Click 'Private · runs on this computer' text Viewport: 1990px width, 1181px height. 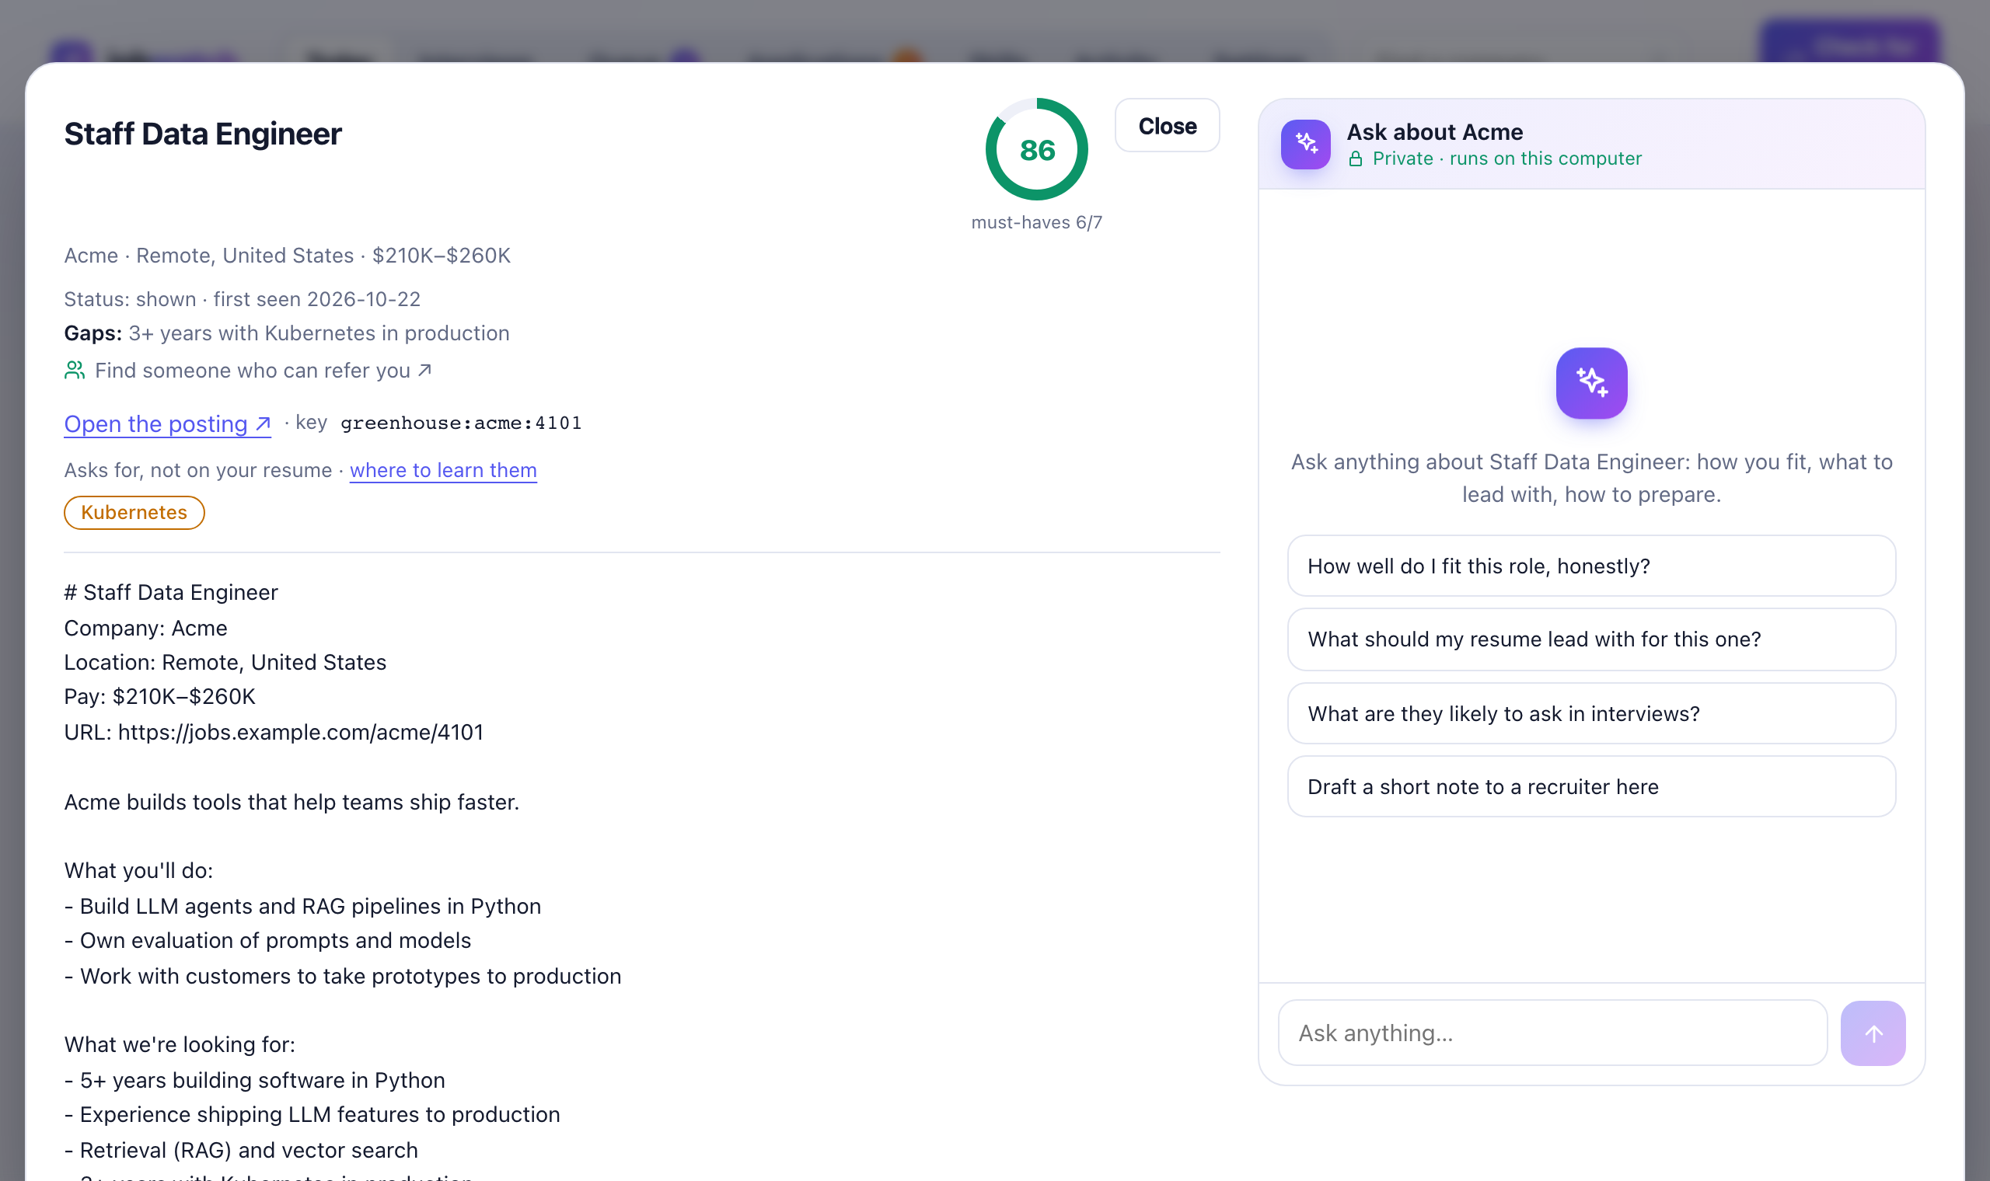click(1506, 159)
